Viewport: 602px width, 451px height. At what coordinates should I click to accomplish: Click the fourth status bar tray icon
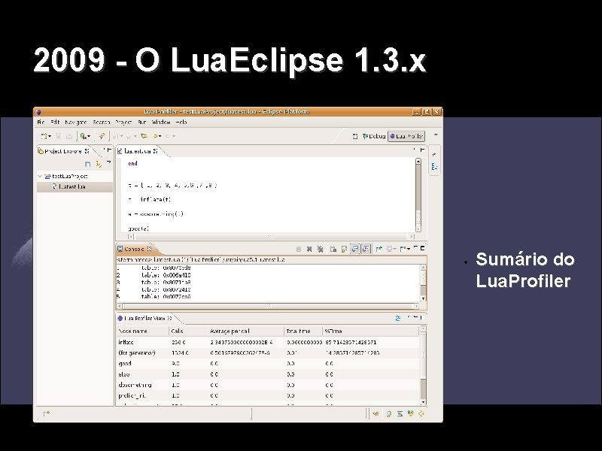tap(410, 414)
